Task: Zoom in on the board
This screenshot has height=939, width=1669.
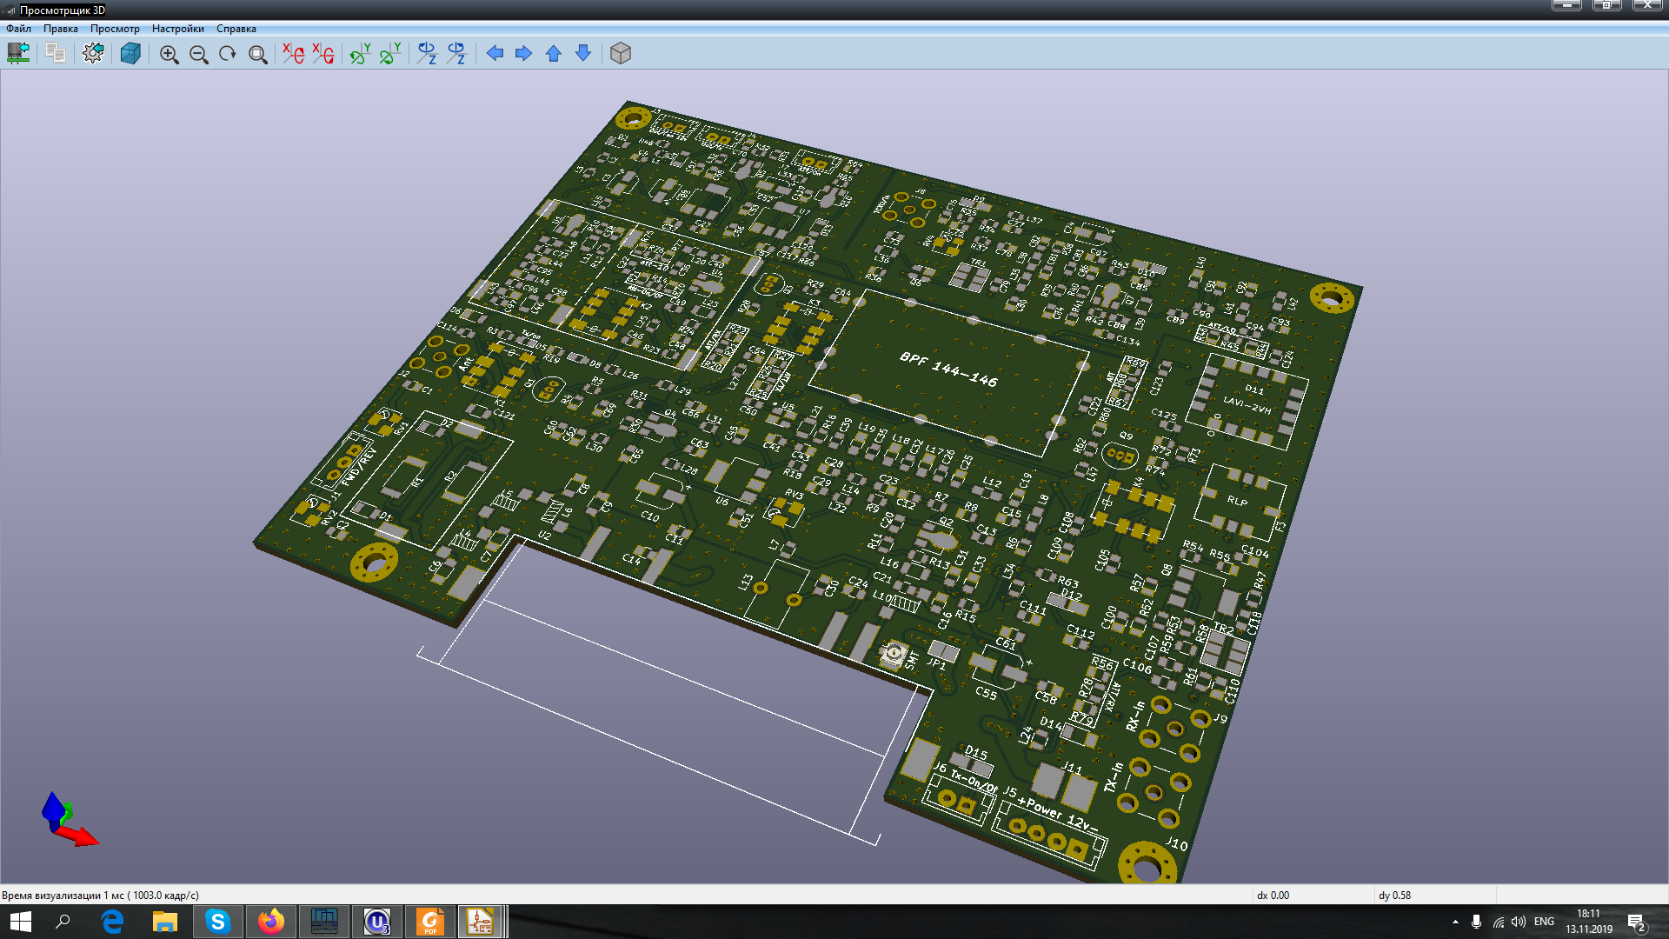Action: tap(169, 54)
